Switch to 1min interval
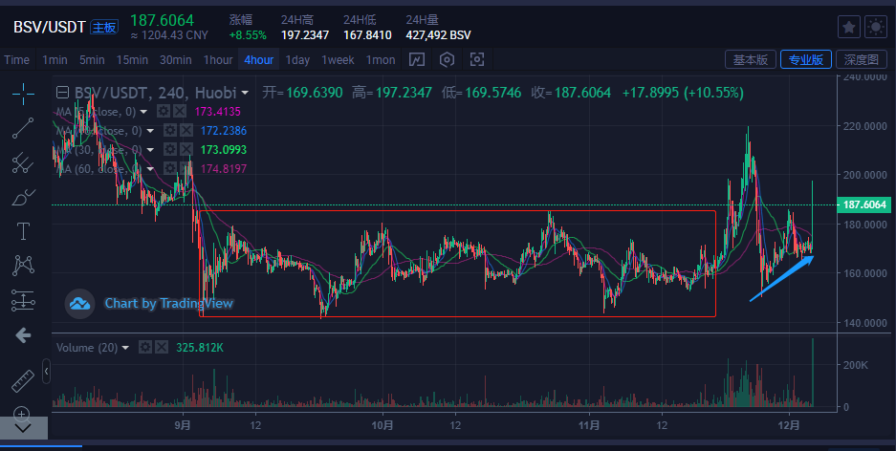This screenshot has width=896, height=451. pos(55,60)
